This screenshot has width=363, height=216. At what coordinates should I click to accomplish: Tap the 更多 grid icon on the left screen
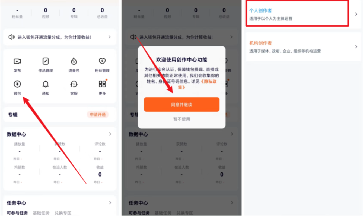102,84
